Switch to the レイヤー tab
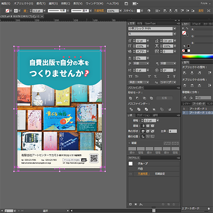This screenshot has height=213, width=213. point(186,104)
